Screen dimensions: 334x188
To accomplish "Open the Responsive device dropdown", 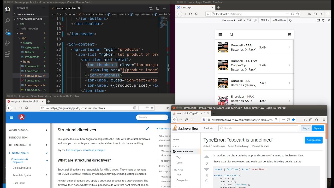I will pos(229,20).
